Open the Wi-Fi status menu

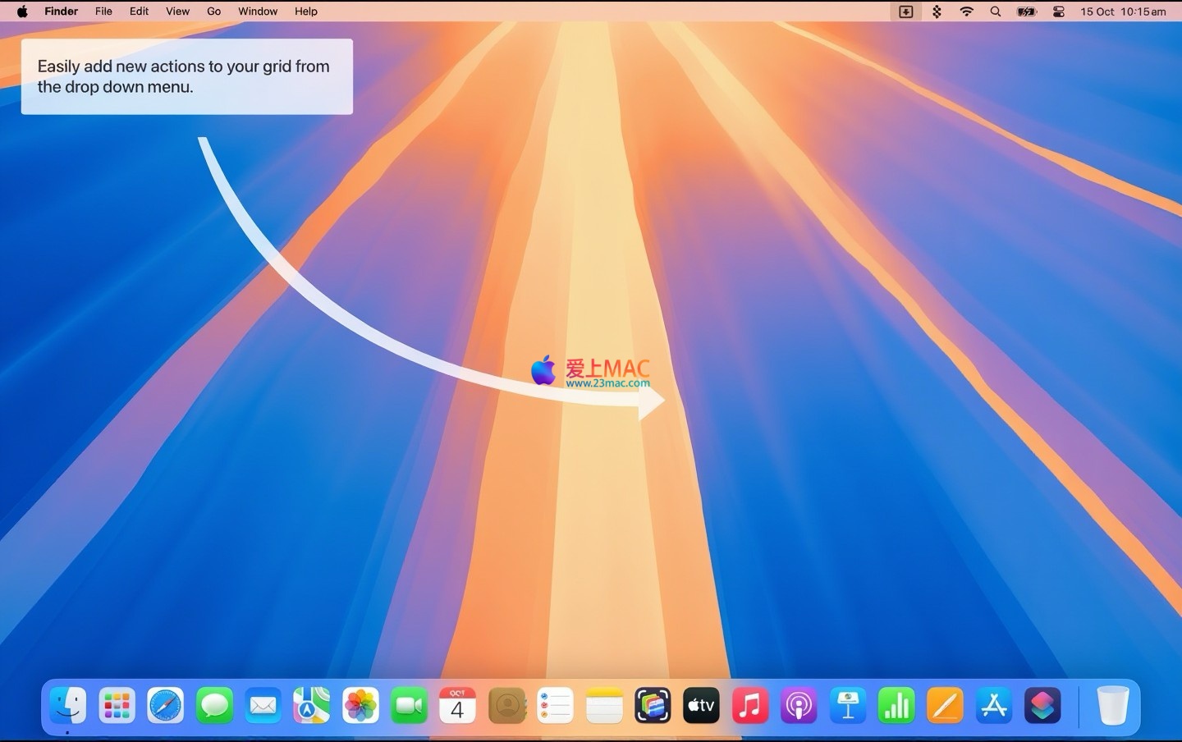[967, 11]
